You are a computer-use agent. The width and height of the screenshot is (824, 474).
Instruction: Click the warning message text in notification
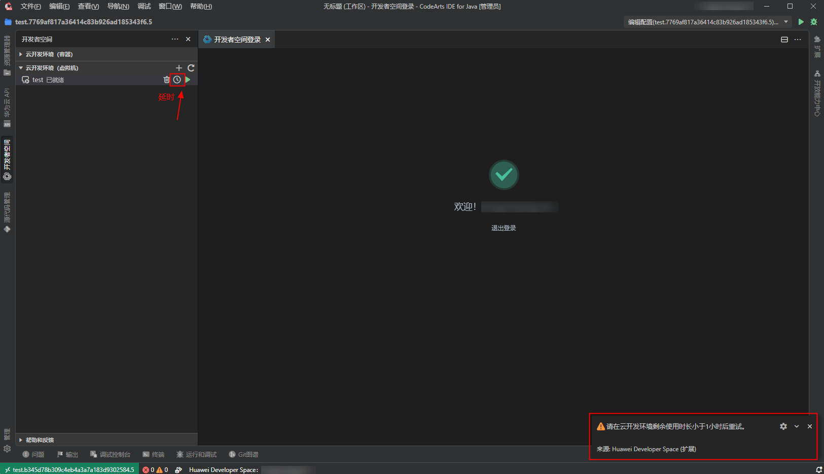coord(675,426)
